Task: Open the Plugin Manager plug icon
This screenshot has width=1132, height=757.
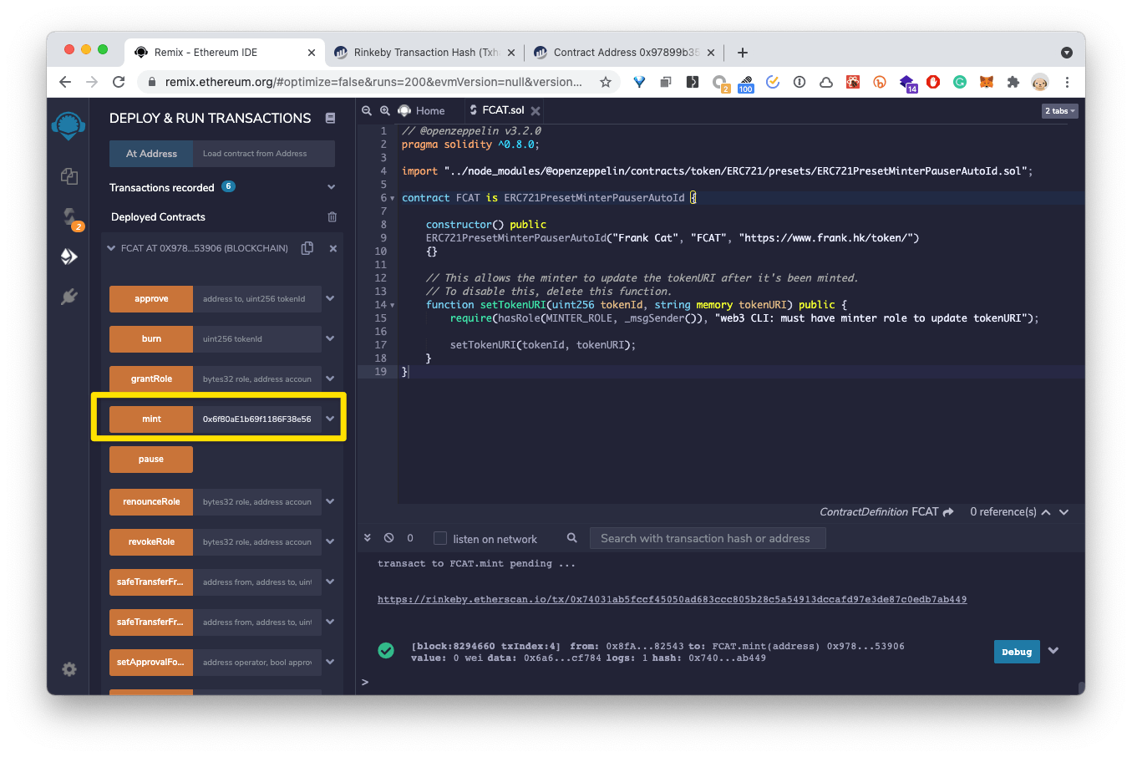Action: (69, 297)
